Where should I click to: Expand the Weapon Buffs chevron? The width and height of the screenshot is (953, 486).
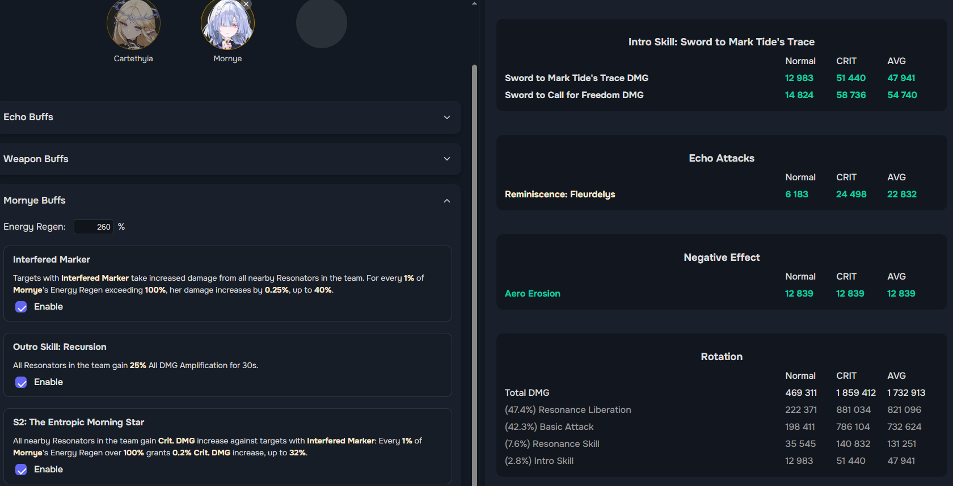click(447, 159)
